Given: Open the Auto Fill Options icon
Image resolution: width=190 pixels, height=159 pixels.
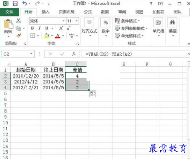Looking at the screenshot, I should tap(93, 94).
